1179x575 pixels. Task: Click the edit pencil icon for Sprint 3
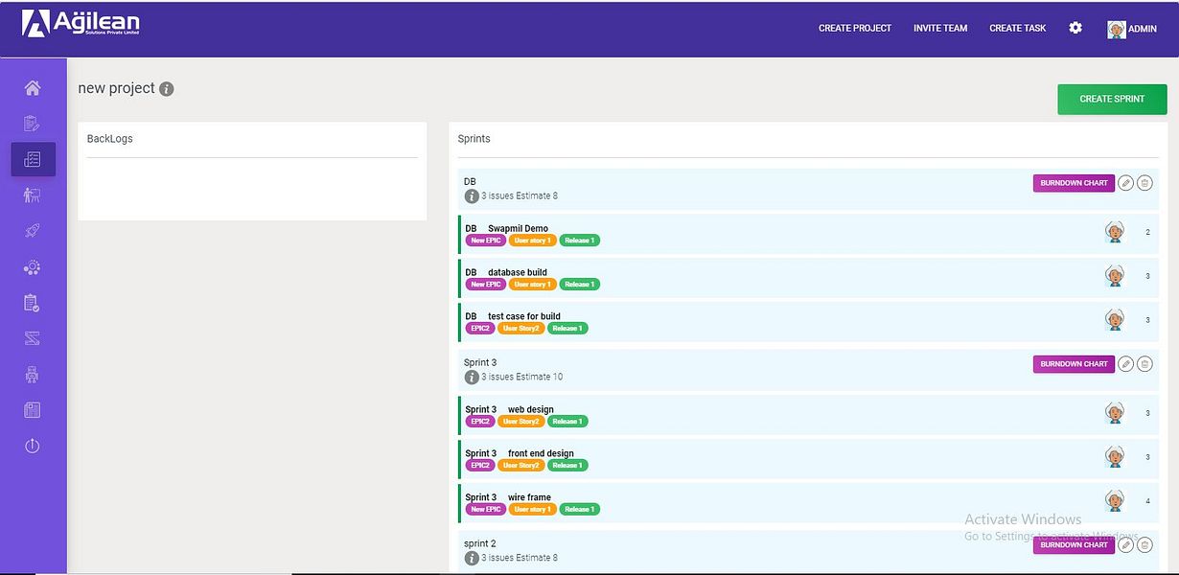pos(1126,364)
